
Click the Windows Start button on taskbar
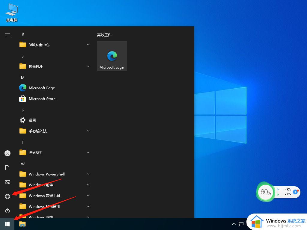coord(7,224)
